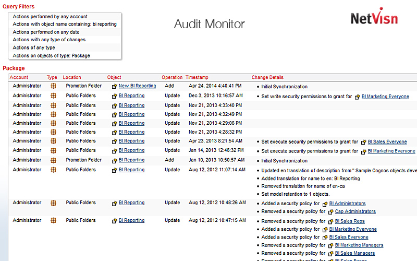Click package type icon in Jan 10, 2013 row

coord(53,160)
